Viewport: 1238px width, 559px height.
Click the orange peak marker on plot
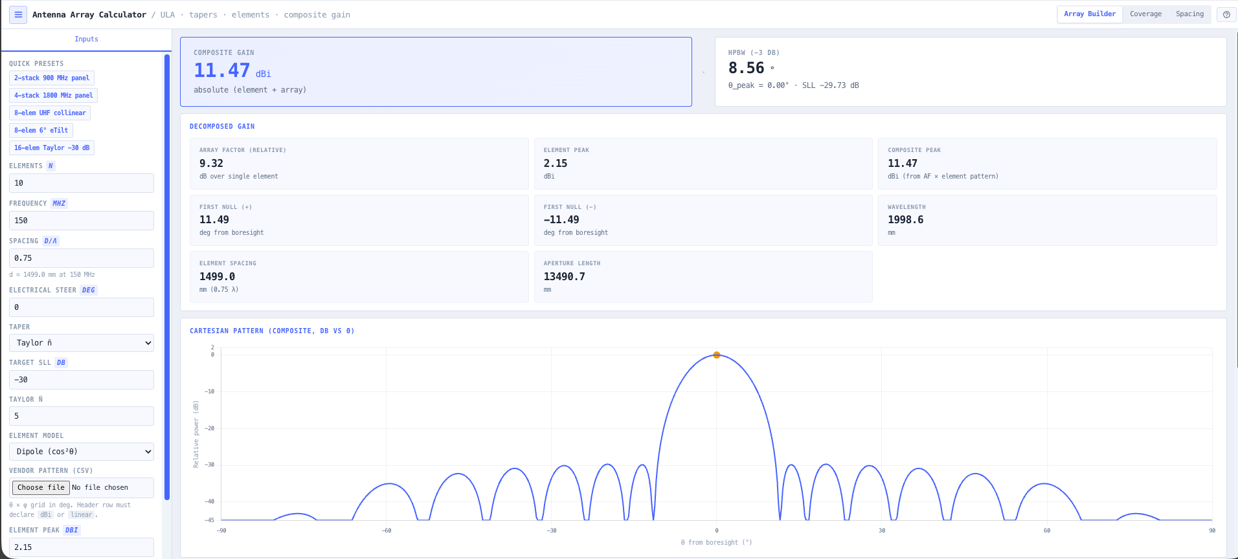pyautogui.click(x=717, y=355)
